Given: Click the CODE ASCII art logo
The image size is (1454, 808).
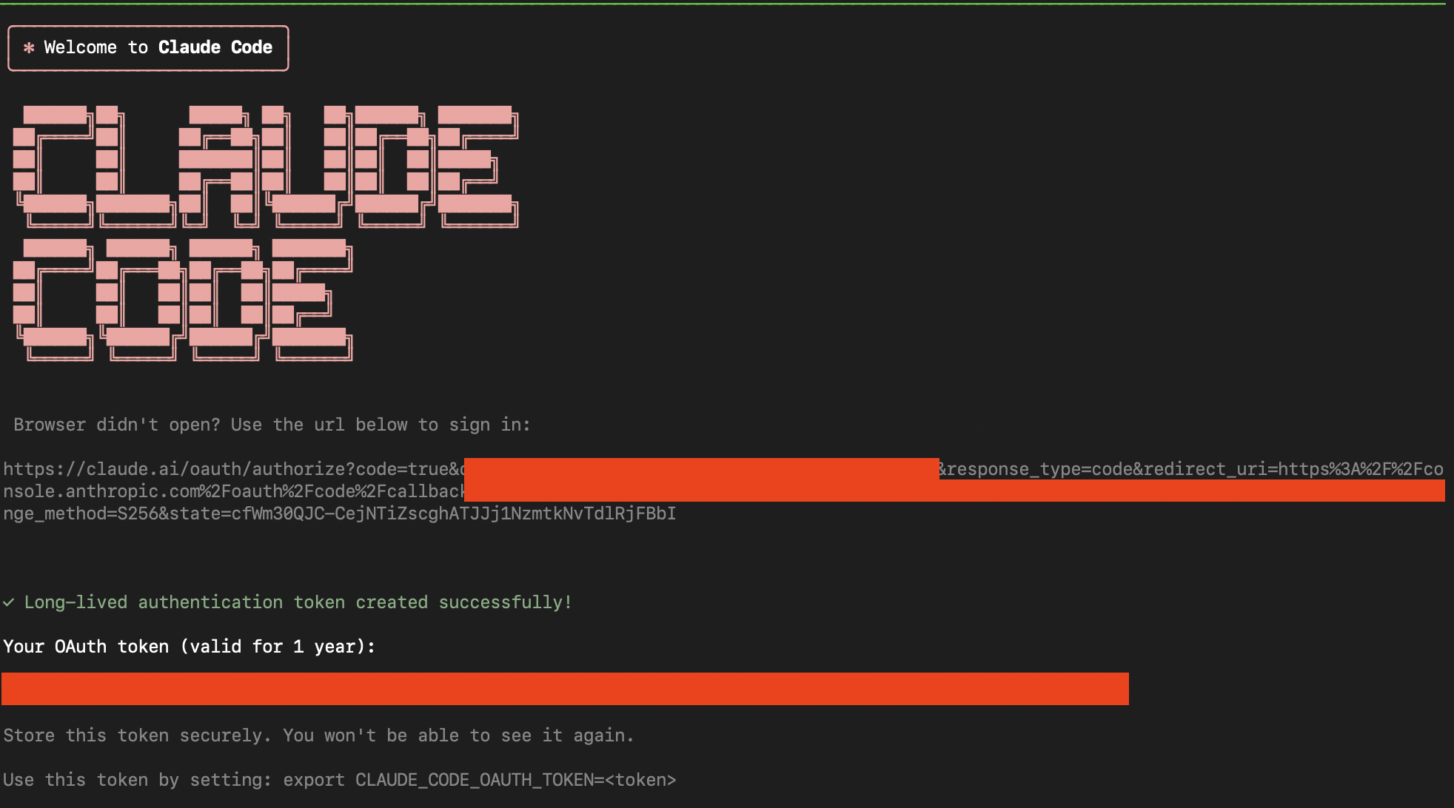Looking at the screenshot, I should point(183,300).
